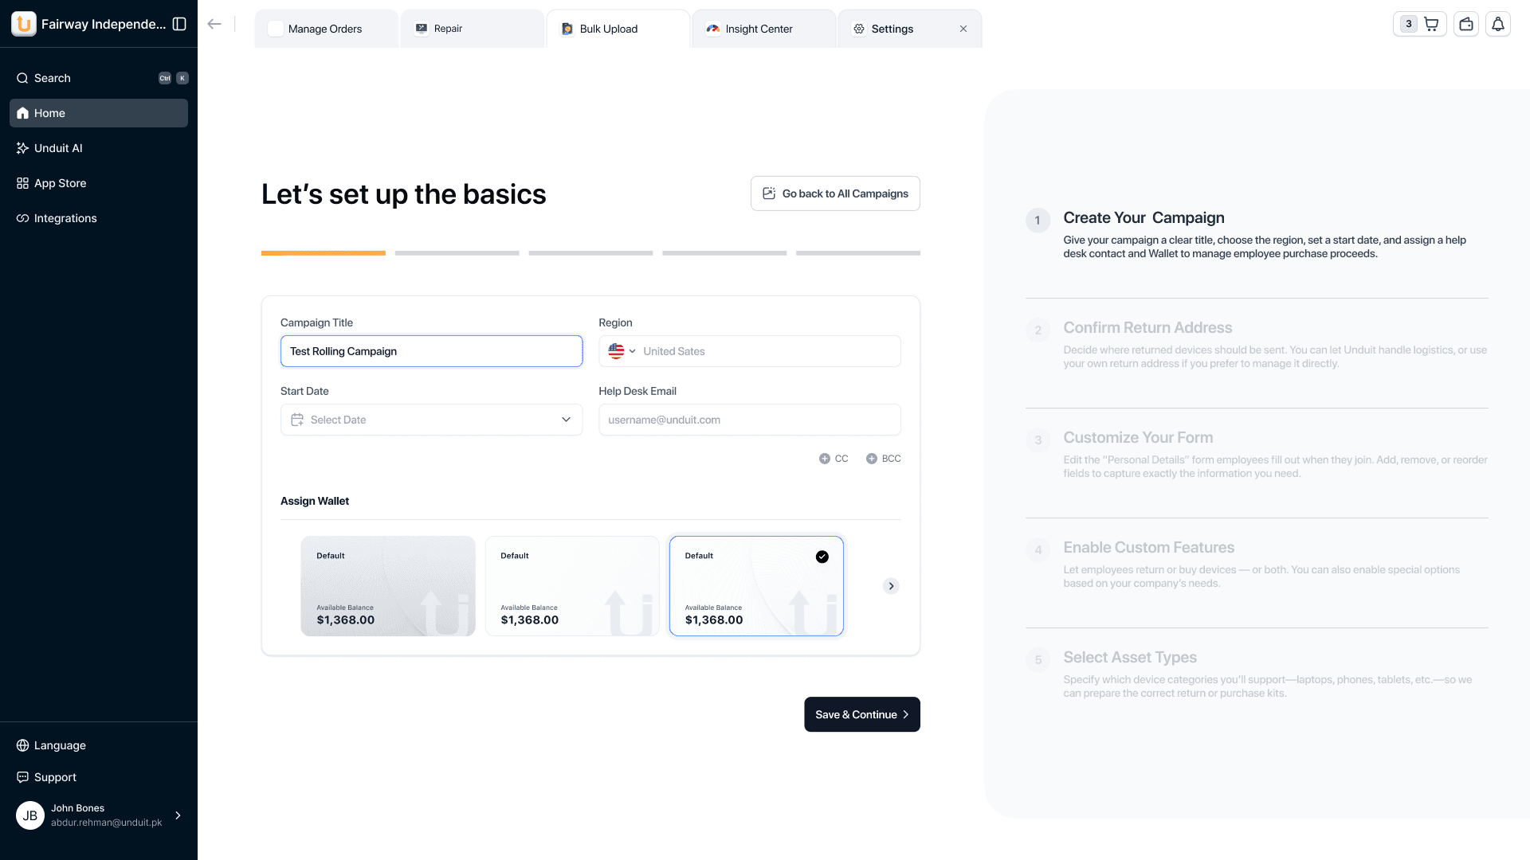Open the wallet icon in top bar

click(1466, 24)
